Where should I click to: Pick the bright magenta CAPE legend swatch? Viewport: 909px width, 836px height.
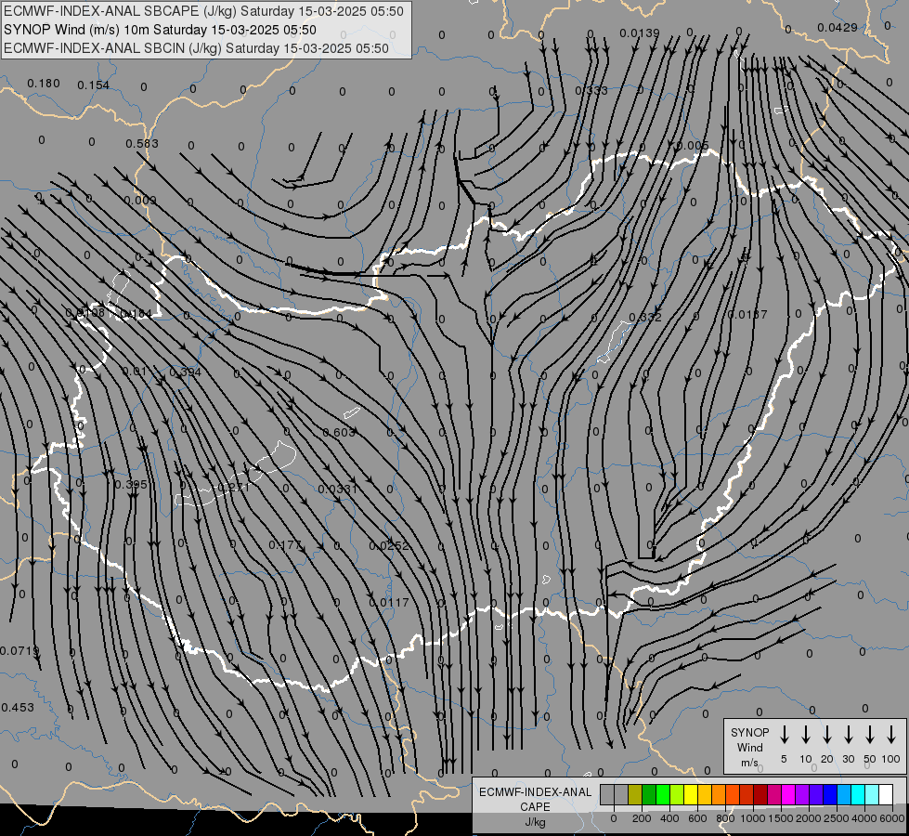(788, 794)
